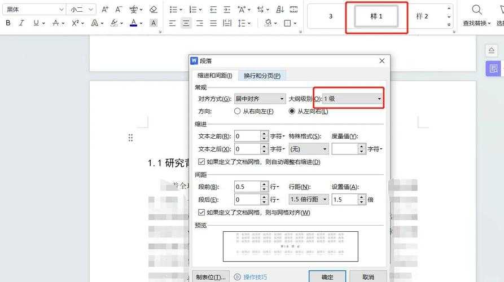Open the 操作技巧 tips link

(251, 277)
